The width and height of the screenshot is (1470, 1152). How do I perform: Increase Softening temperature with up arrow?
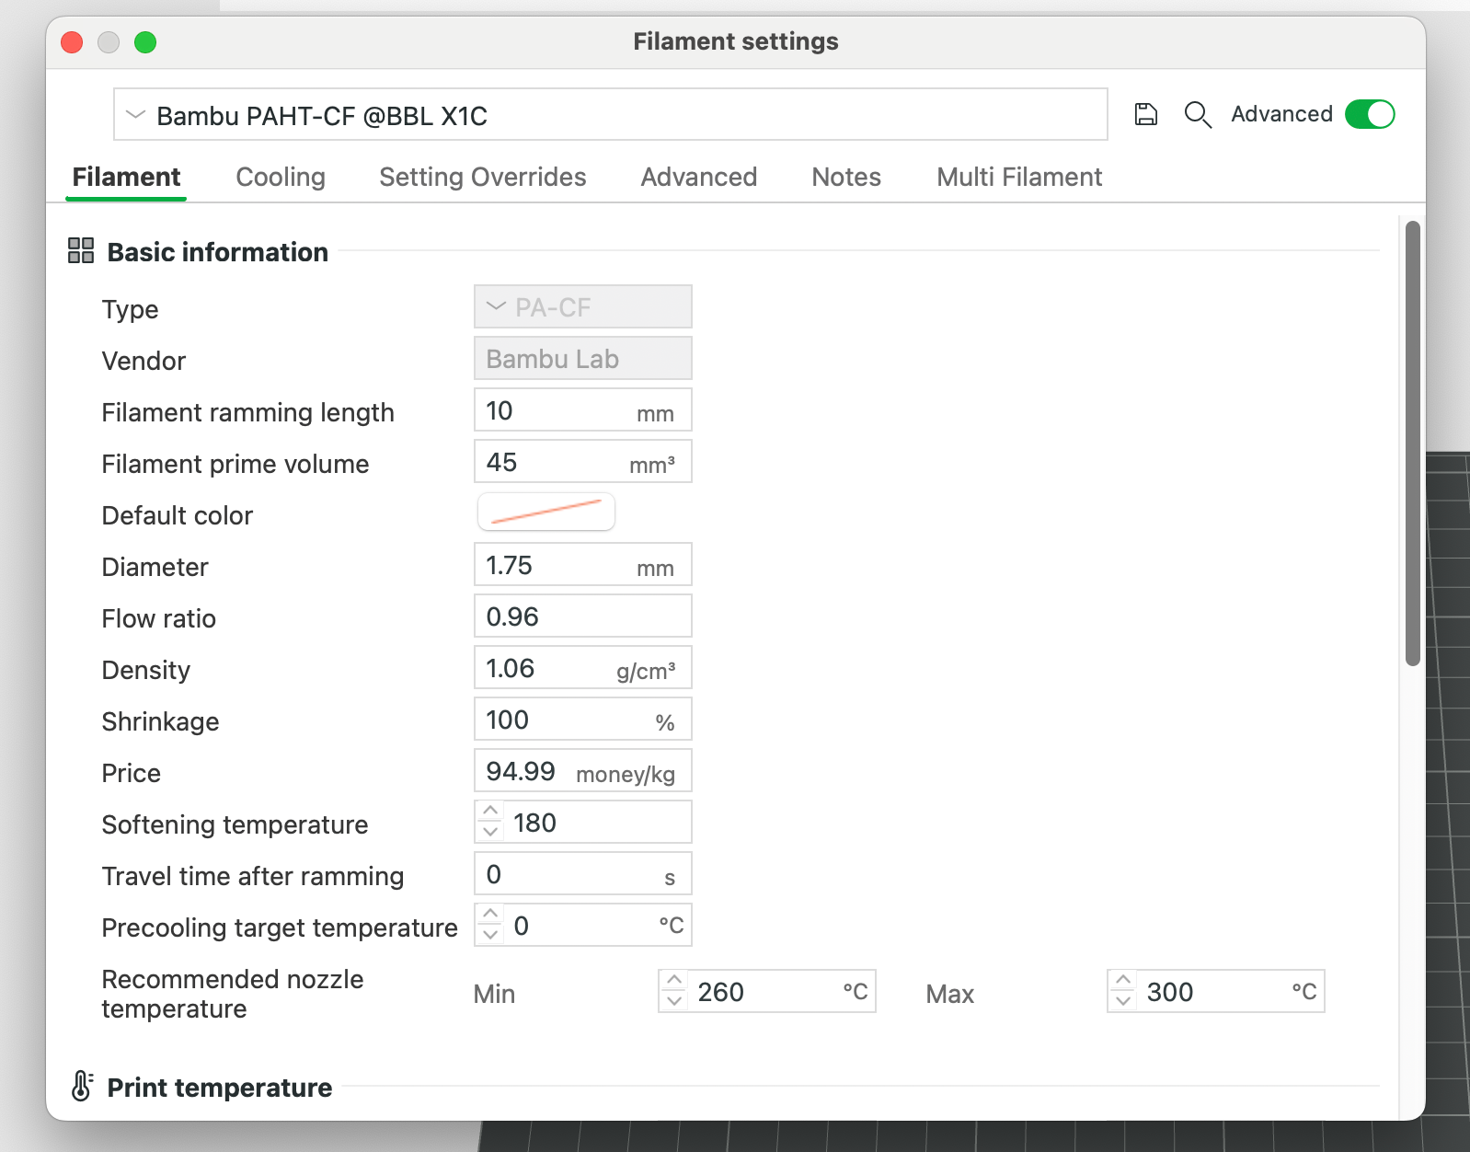click(490, 812)
